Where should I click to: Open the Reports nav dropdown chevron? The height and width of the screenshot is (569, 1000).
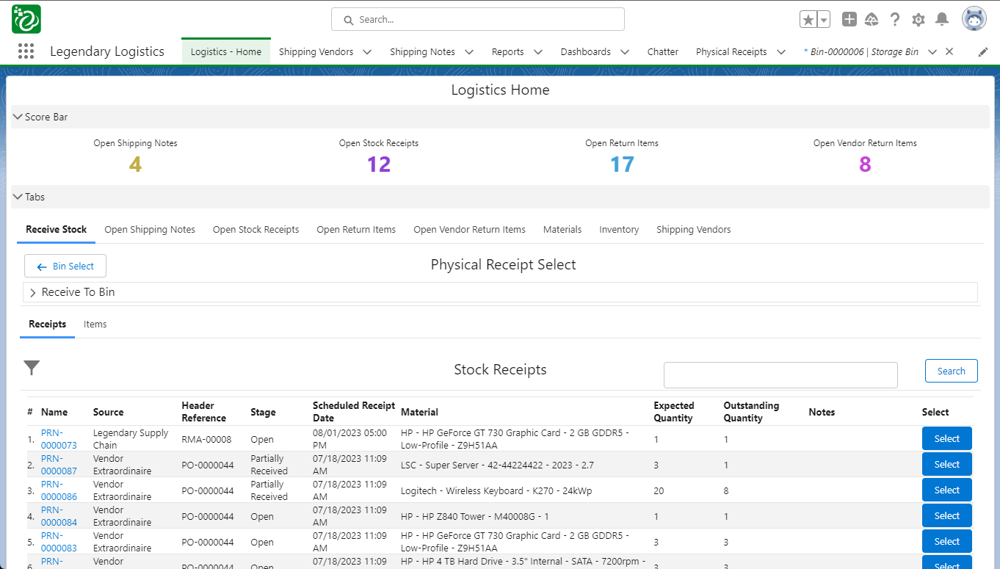537,52
